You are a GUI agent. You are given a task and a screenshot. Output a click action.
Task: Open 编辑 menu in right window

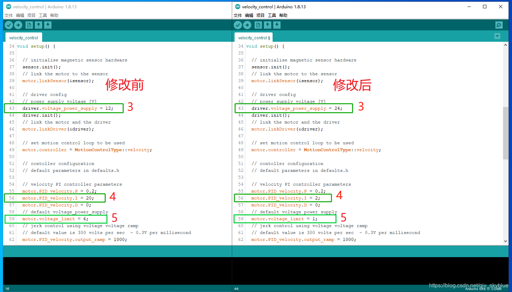[249, 16]
